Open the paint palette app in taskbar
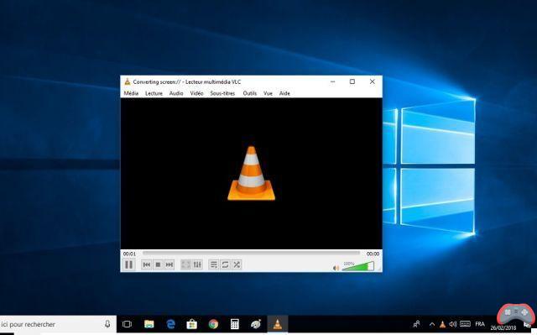This screenshot has height=335, width=537. pos(256,324)
